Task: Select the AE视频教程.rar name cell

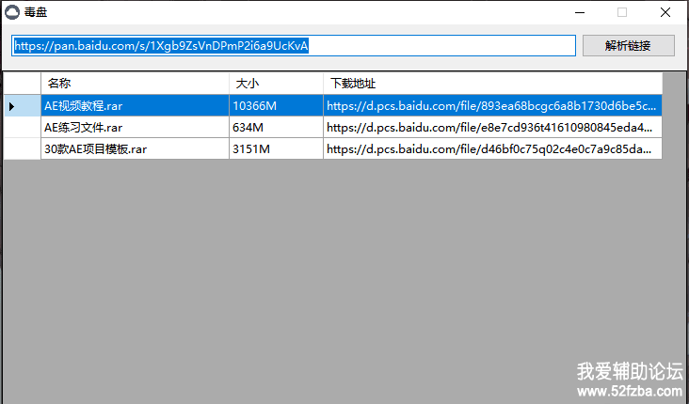Action: coord(135,106)
